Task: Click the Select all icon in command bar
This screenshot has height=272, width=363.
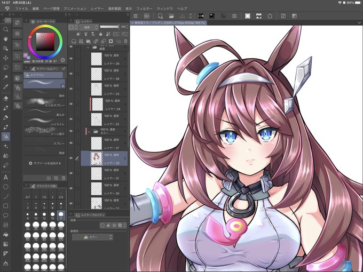Action: pos(248,16)
